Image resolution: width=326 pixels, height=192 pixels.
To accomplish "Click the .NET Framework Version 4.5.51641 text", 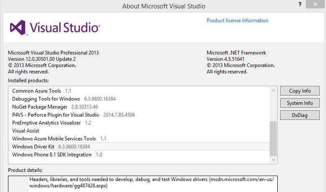I will click(x=225, y=59).
